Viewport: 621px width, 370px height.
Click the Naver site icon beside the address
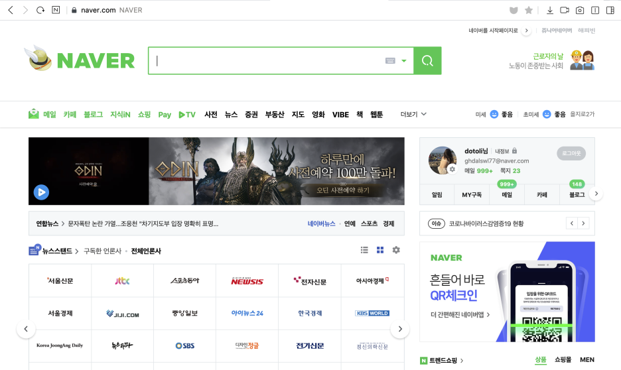[56, 10]
